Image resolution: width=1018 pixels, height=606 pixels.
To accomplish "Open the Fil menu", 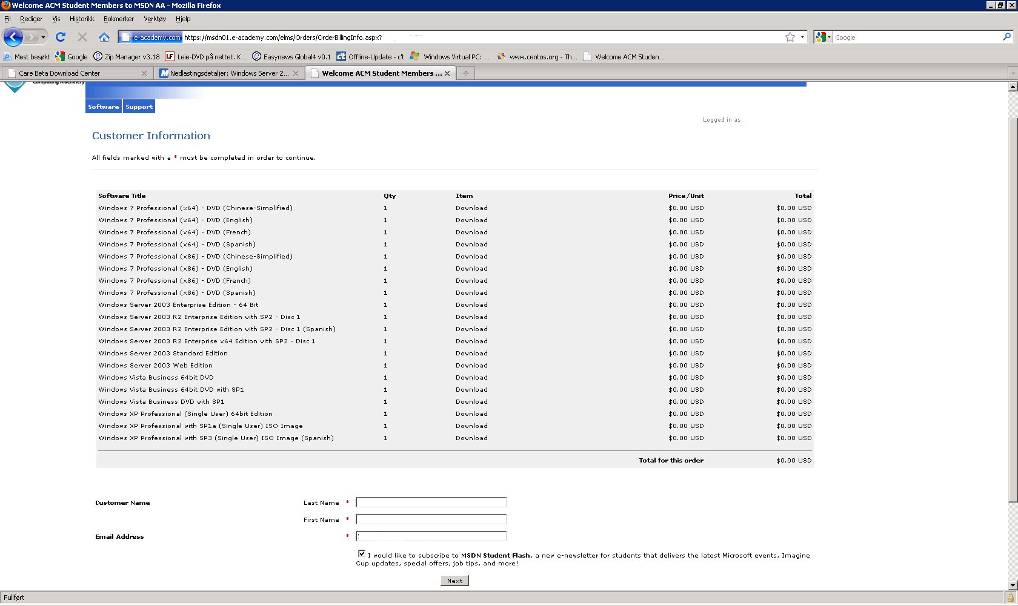I will (7, 19).
